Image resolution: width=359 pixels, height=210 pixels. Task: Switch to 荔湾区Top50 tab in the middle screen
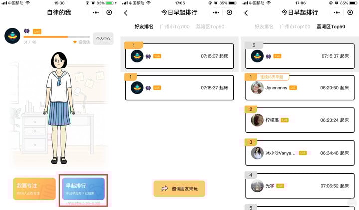[210, 27]
